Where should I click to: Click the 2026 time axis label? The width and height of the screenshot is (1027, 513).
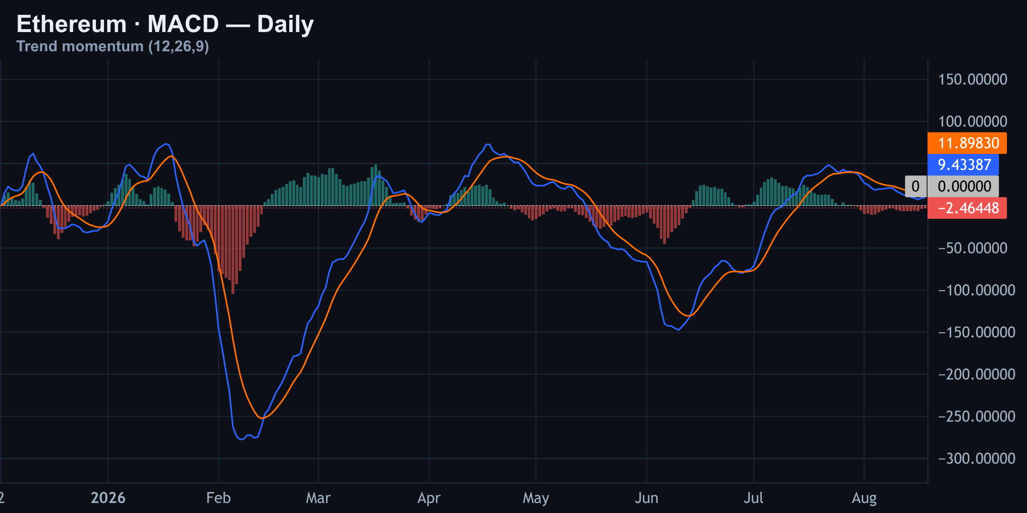coord(108,498)
